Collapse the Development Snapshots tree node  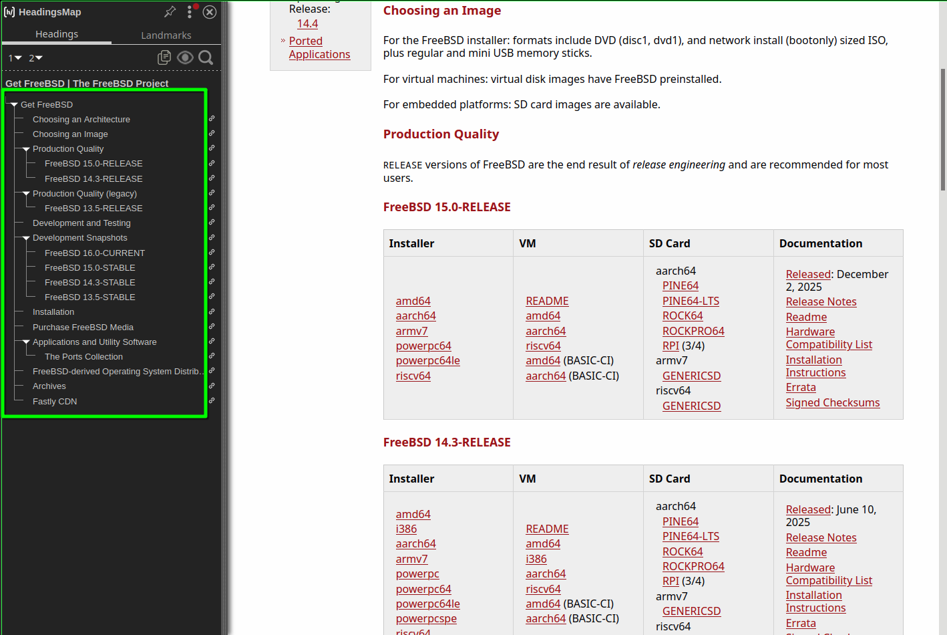(26, 238)
